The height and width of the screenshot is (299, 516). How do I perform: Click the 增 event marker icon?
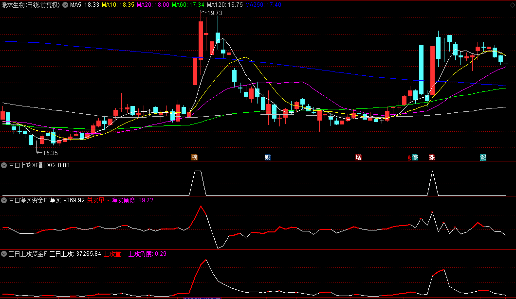tap(359, 158)
